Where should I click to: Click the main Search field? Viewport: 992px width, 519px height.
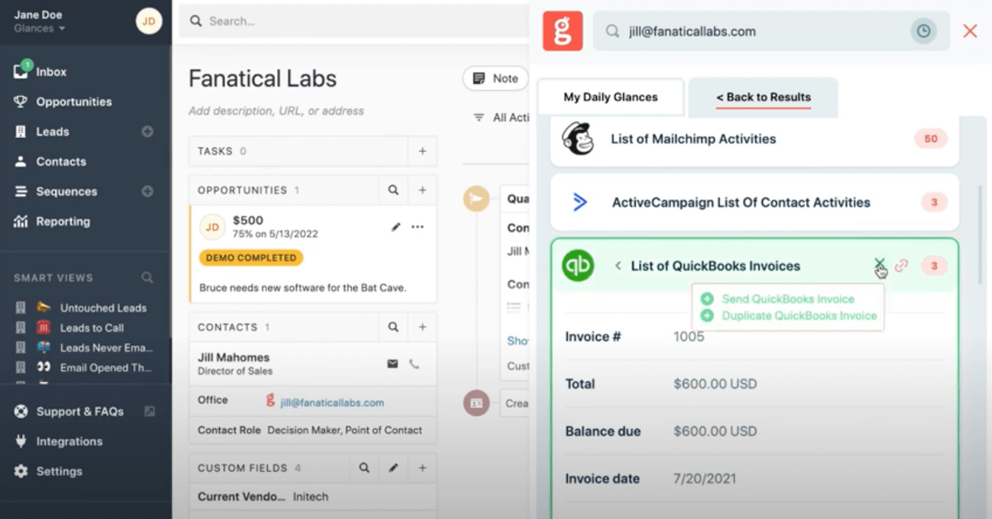pos(354,21)
